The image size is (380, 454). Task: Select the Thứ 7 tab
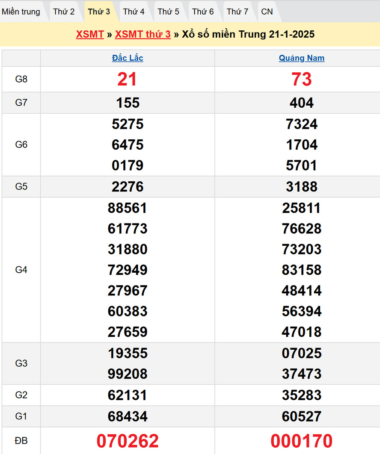pyautogui.click(x=237, y=12)
